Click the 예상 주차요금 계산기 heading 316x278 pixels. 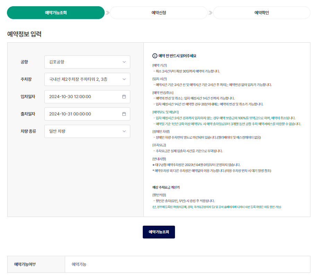click(166, 188)
